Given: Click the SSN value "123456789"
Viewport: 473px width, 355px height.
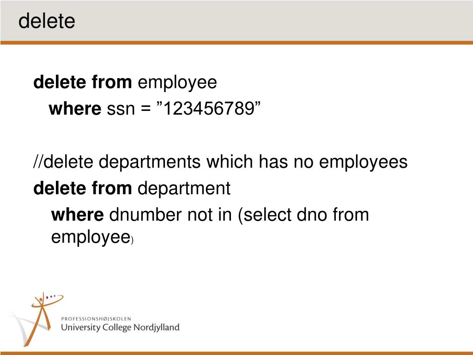Looking at the screenshot, I should tap(209, 108).
